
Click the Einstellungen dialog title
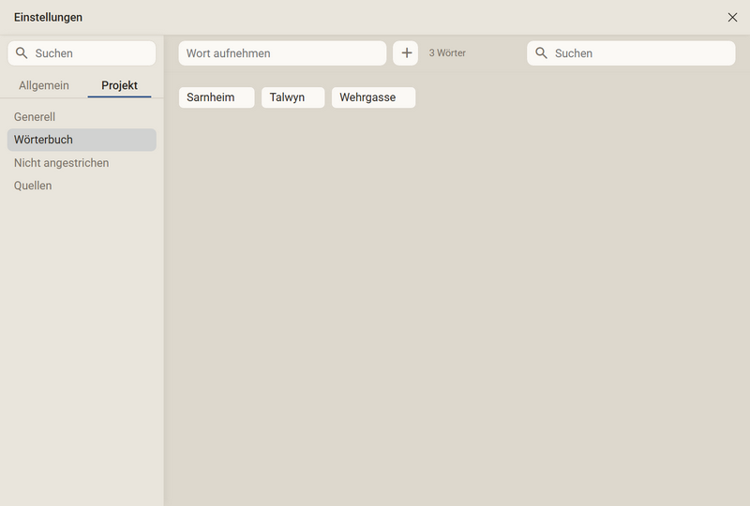tap(49, 17)
